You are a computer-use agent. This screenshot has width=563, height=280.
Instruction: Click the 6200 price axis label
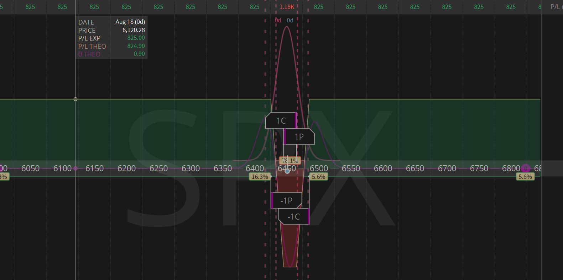point(126,168)
